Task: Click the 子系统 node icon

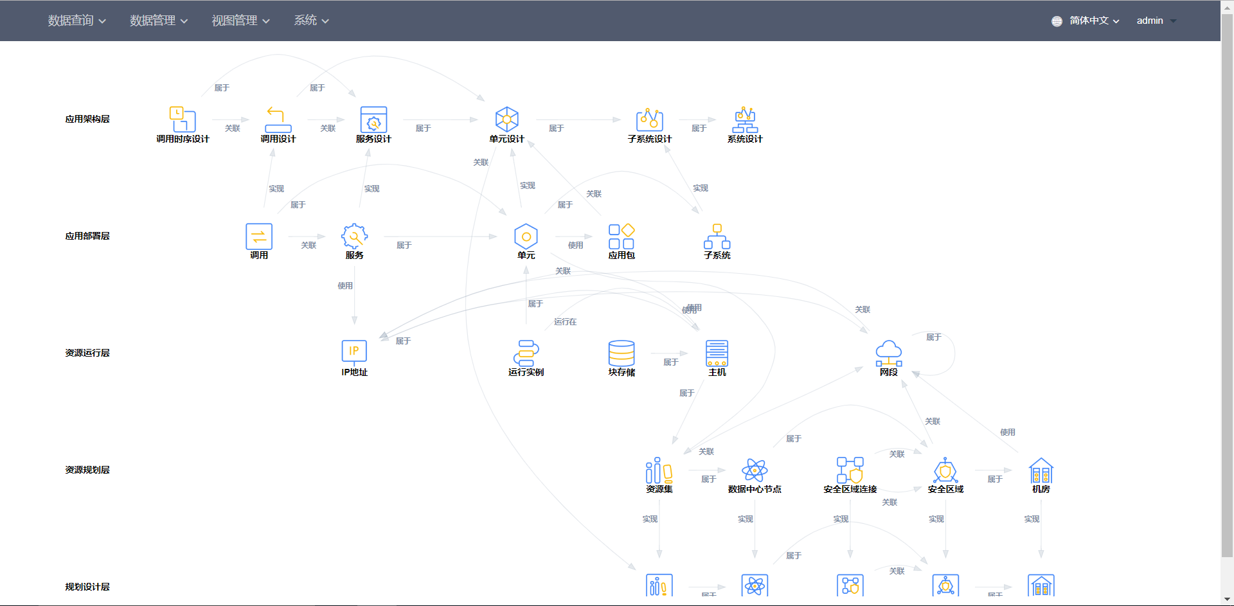Action: (717, 236)
